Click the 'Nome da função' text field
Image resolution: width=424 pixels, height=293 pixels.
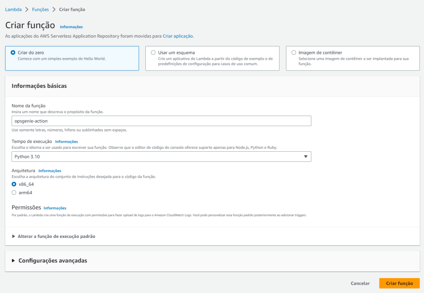click(161, 121)
